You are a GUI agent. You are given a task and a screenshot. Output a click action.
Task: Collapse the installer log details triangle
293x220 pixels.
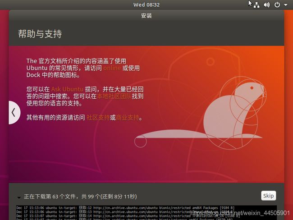point(19,197)
